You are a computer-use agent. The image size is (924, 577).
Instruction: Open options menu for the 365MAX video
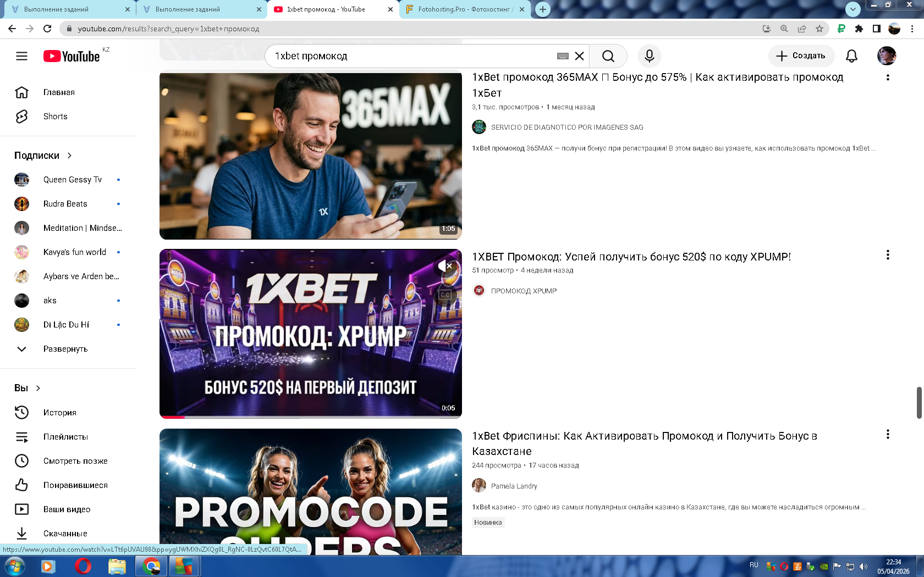[887, 77]
